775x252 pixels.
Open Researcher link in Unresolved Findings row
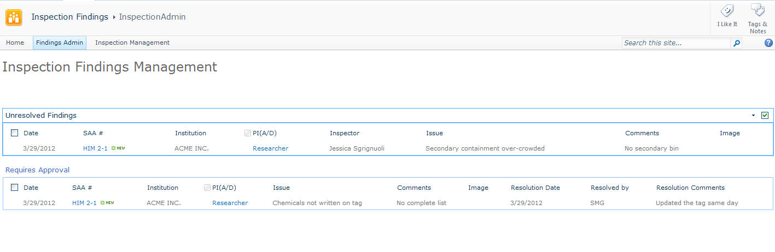(x=270, y=148)
